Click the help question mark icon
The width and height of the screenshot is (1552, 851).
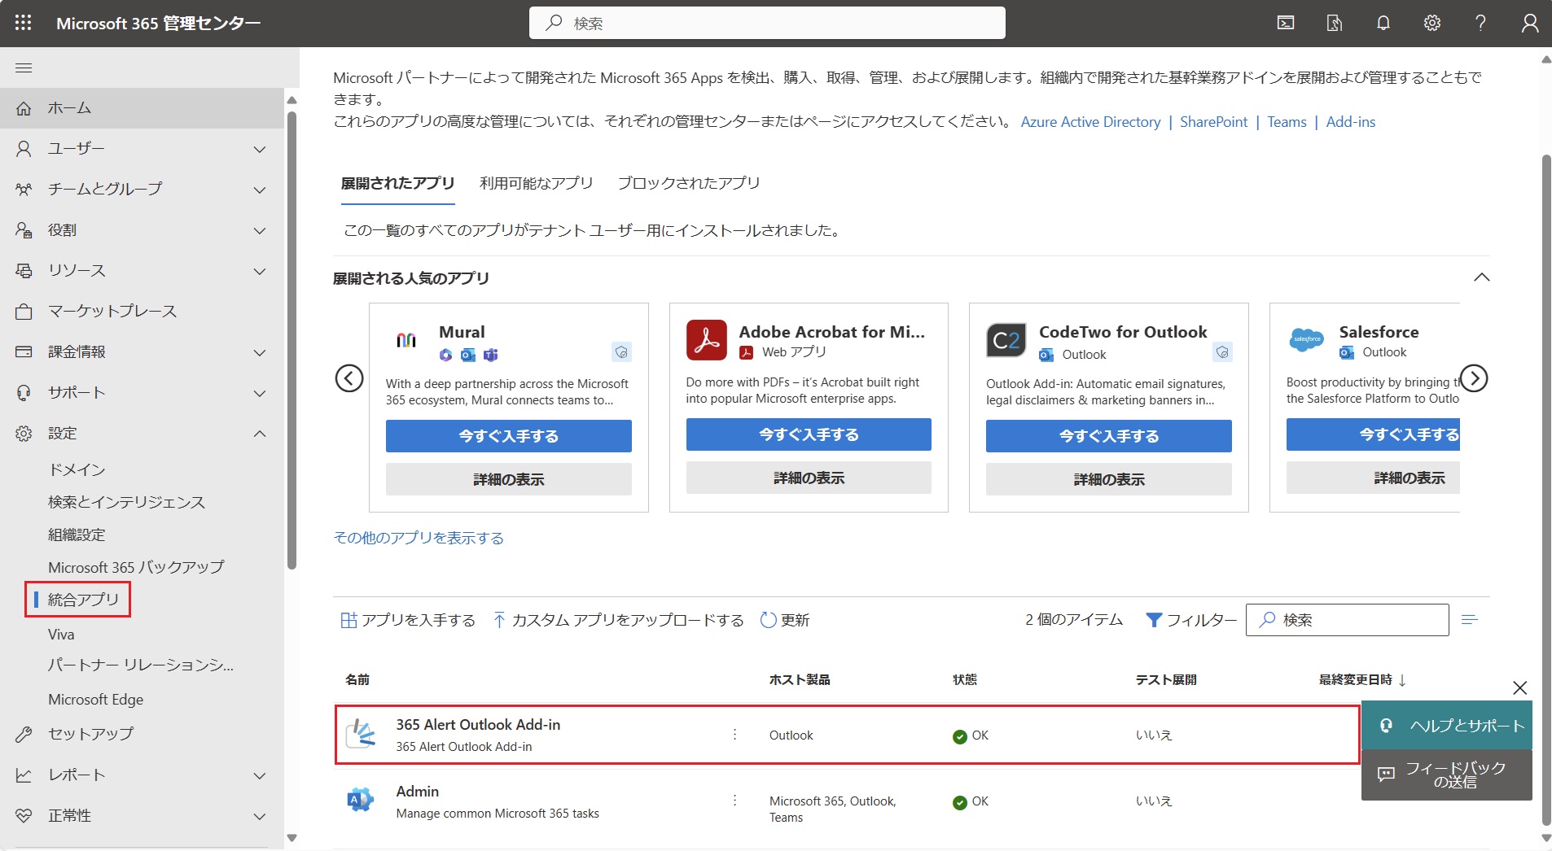pos(1480,23)
